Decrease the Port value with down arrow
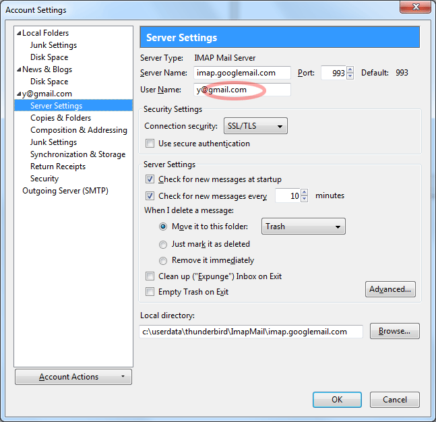This screenshot has height=422, width=436. pyautogui.click(x=350, y=76)
